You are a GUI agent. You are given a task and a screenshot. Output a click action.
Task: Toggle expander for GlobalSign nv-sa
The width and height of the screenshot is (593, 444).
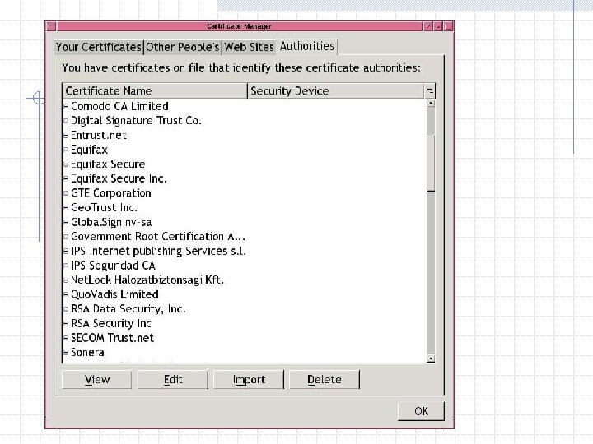[66, 222]
